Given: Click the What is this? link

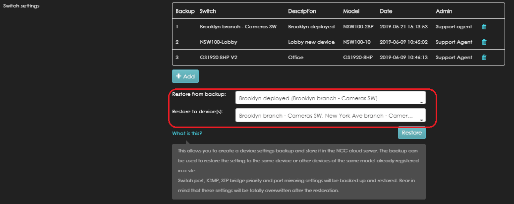Looking at the screenshot, I should 187,134.
